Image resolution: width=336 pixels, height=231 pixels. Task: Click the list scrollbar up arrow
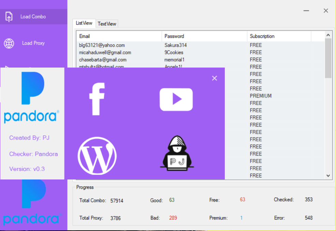328,35
